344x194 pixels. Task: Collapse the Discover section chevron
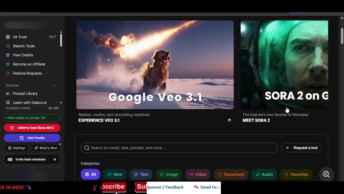tap(54, 85)
